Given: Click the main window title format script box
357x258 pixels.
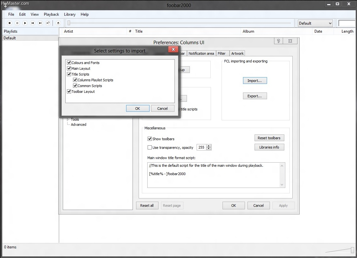Looking at the screenshot, I should 214,175.
